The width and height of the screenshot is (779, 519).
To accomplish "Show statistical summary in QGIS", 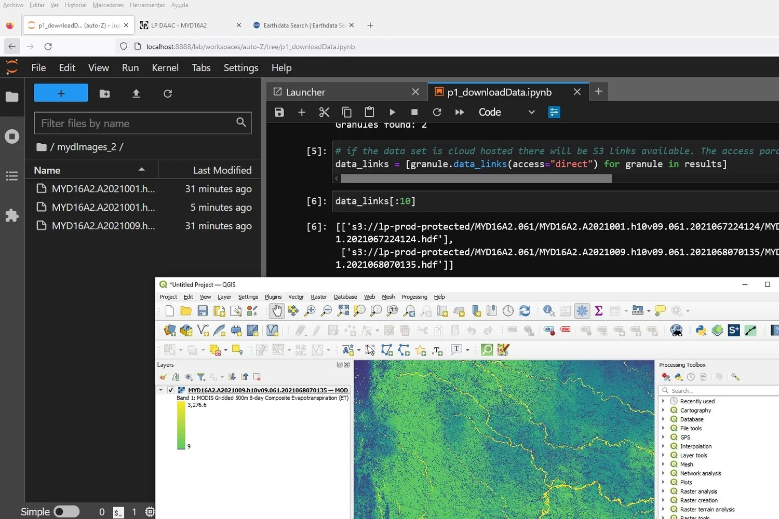I will point(598,310).
